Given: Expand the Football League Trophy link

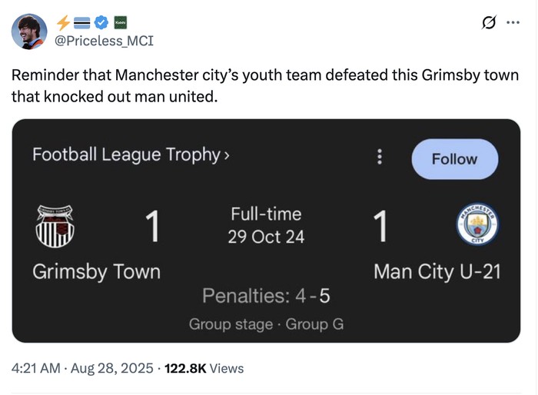Looking at the screenshot, I should (131, 154).
